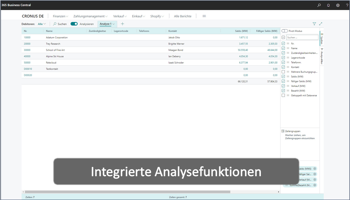Viewport: 350px width, 200px height.
Task: Expand the Zahlungsmanagement menu
Action: tap(90, 16)
